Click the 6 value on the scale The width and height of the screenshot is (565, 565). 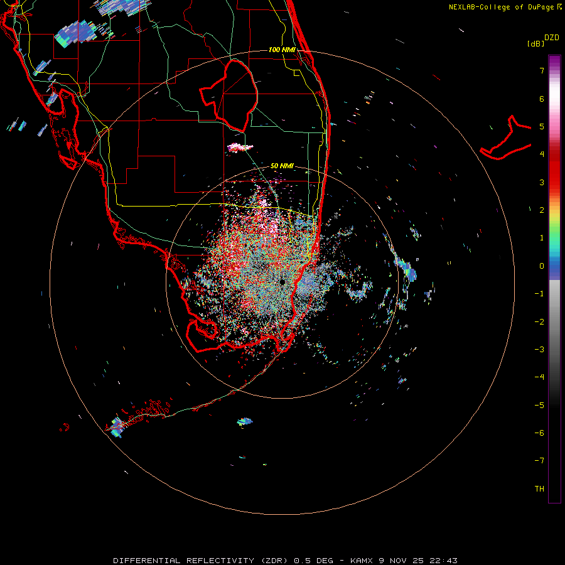point(542,99)
